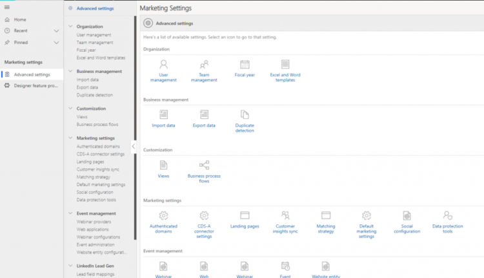484x278 pixels.
Task: Collapse the settings list panel arrow
Action: (134, 147)
